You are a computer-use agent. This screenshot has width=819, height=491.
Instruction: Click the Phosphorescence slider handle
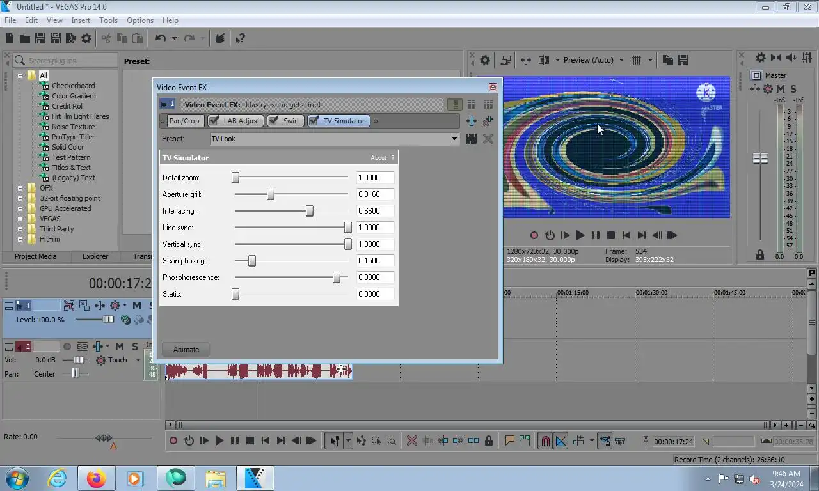click(337, 277)
